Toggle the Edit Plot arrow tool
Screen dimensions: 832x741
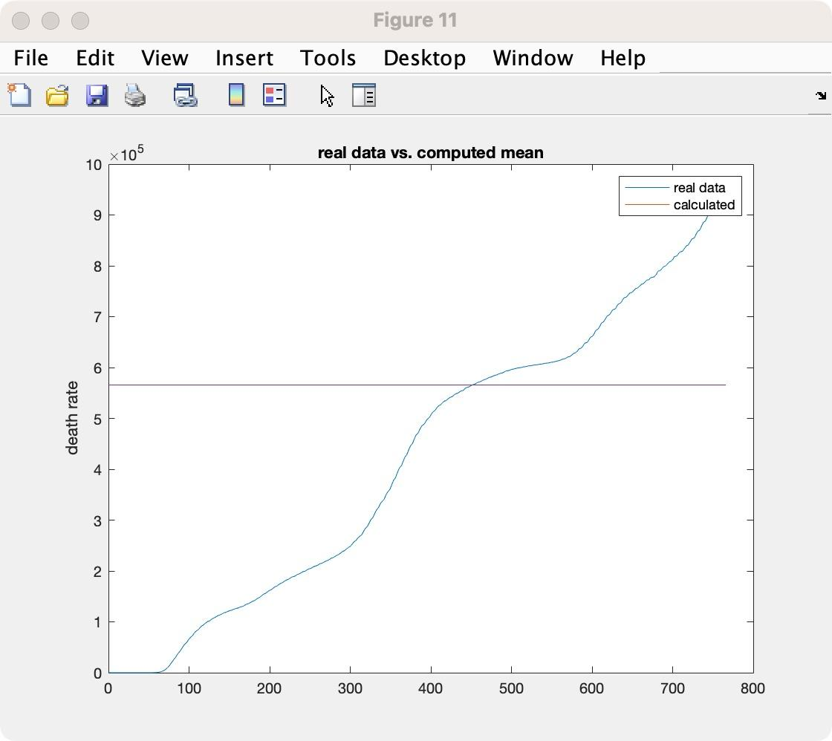pos(327,95)
